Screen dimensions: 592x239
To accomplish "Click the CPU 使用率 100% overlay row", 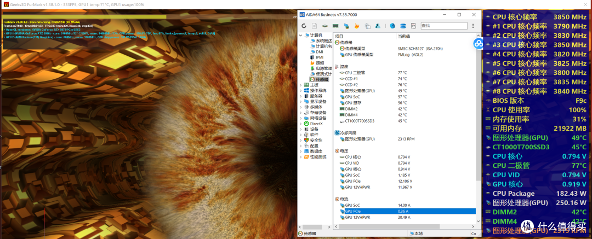I will [x=537, y=110].
